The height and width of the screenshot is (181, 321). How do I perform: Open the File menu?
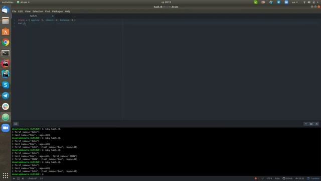click(14, 11)
